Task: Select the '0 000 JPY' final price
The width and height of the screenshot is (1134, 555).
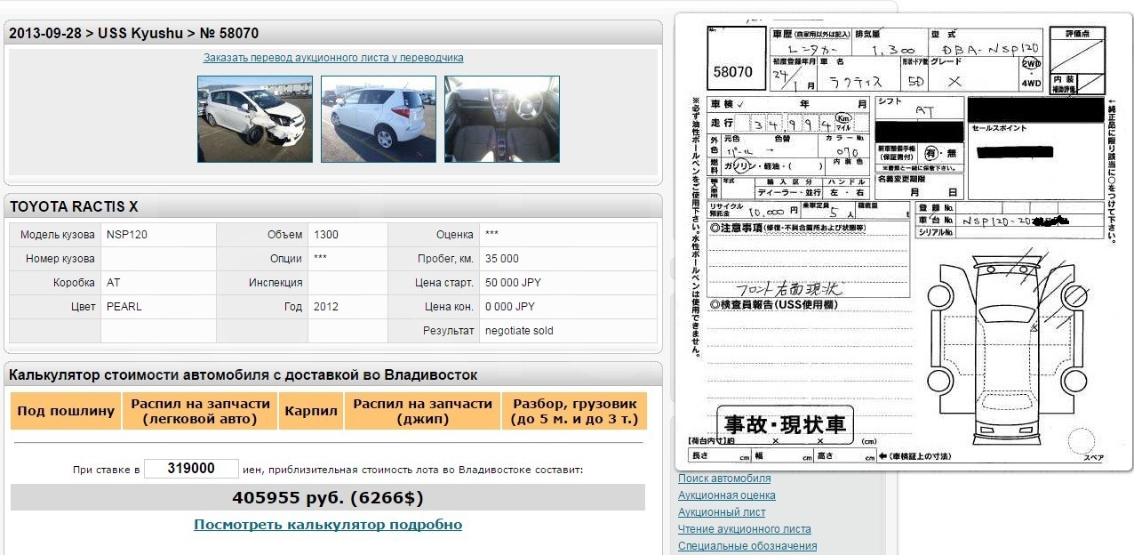Action: [x=510, y=307]
